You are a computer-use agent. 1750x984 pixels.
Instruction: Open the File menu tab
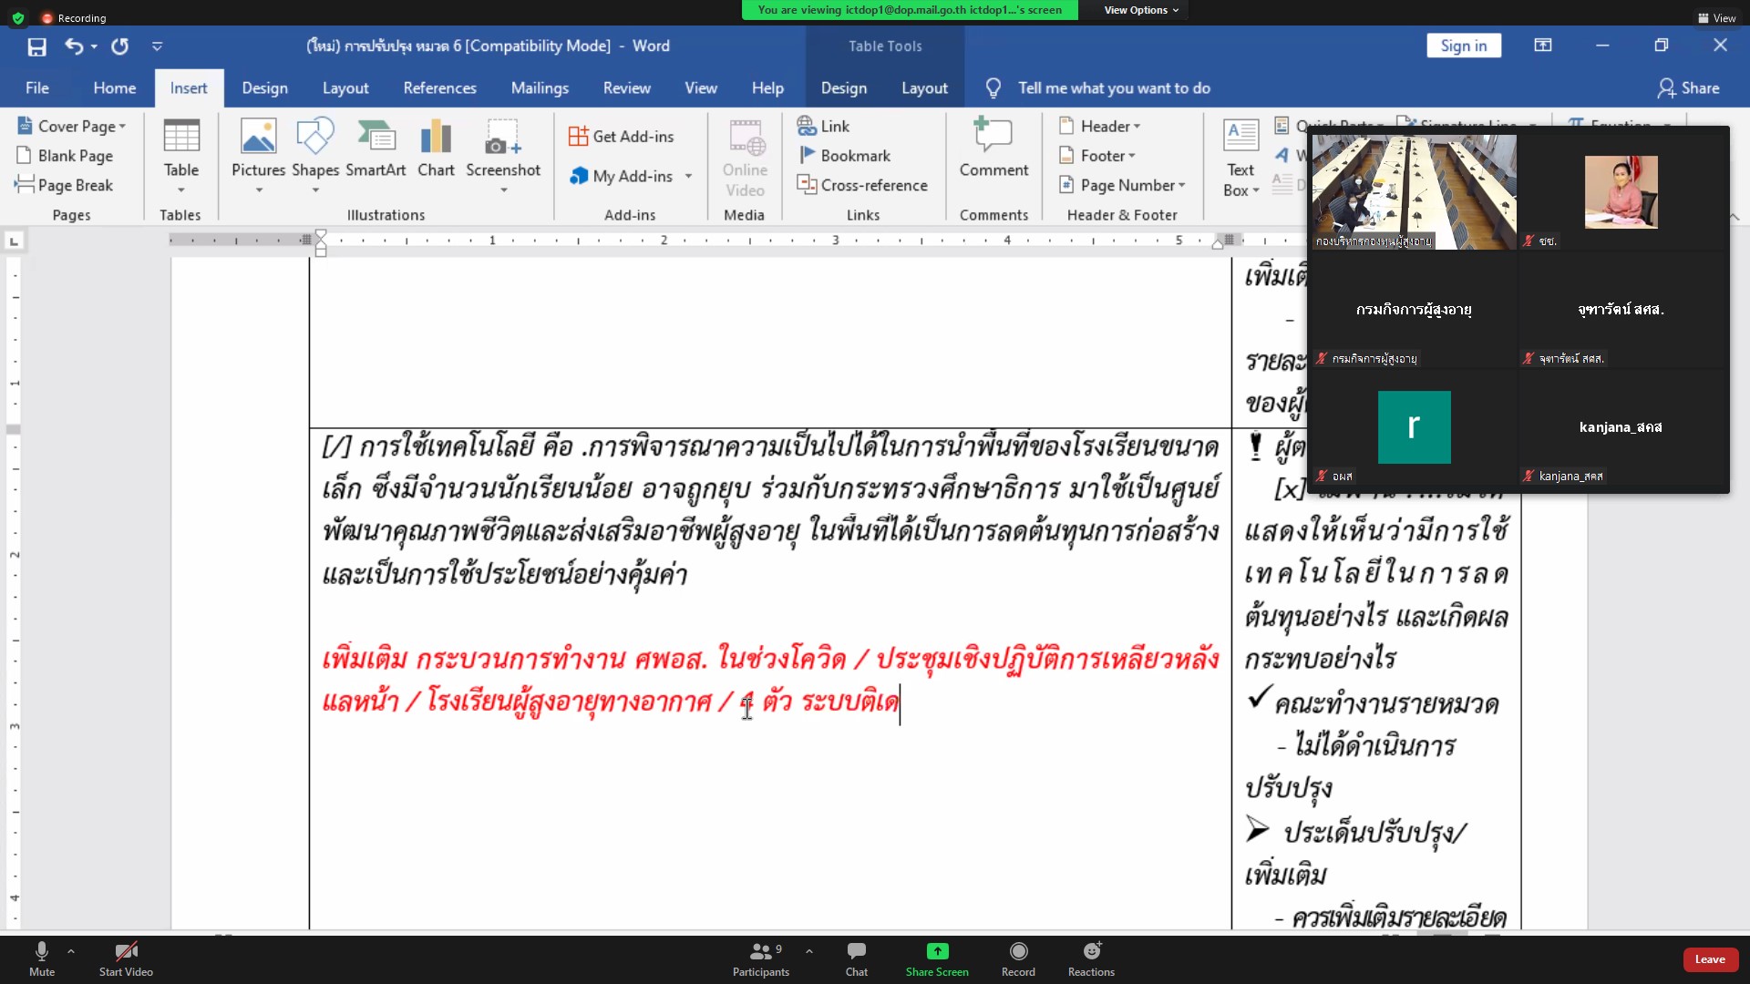(x=37, y=88)
